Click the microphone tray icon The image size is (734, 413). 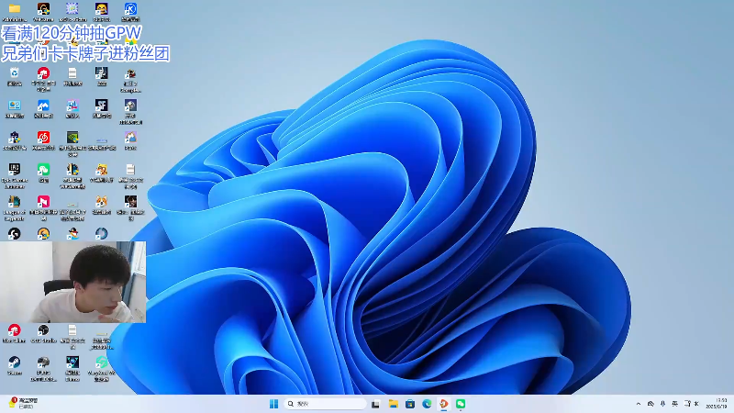click(662, 404)
